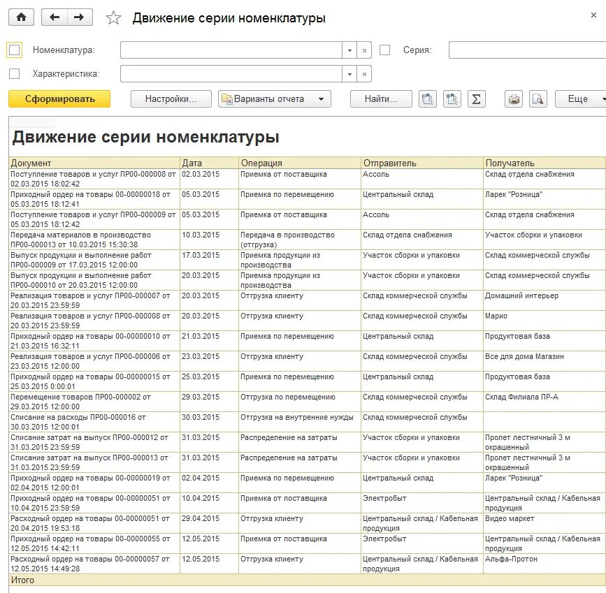Expand all report groups icon

point(452,99)
